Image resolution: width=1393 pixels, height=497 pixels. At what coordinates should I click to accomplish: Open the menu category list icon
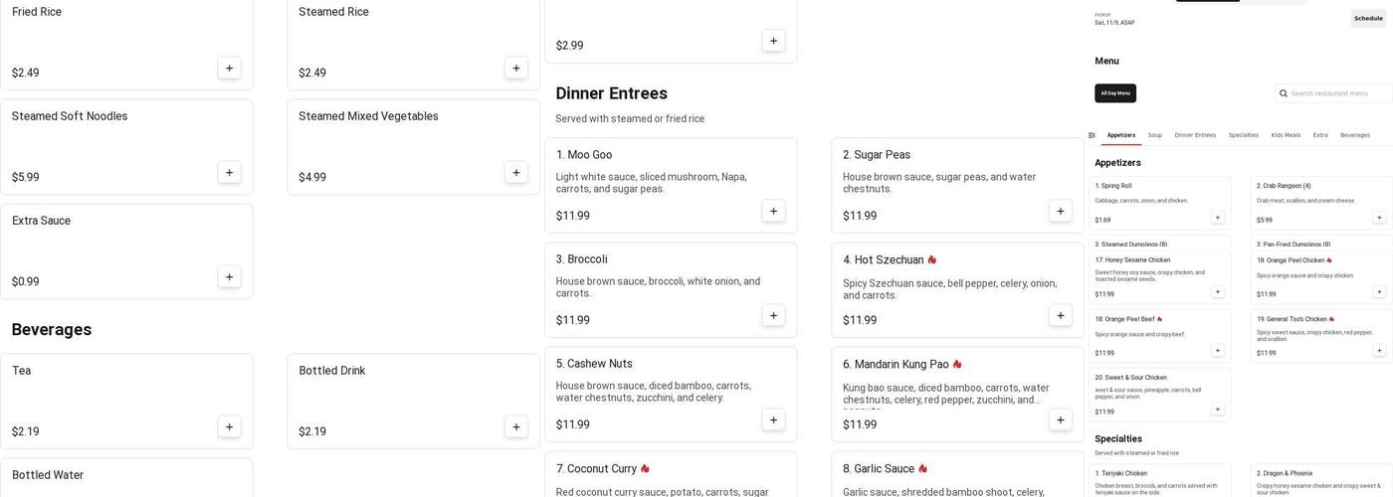[x=1092, y=135]
